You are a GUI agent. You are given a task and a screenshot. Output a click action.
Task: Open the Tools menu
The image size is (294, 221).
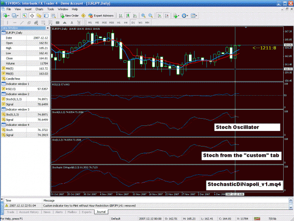click(x=51, y=9)
